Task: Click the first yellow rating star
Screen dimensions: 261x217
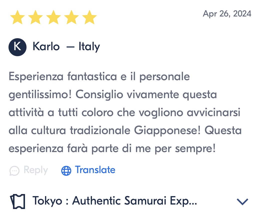Action: pyautogui.click(x=17, y=17)
